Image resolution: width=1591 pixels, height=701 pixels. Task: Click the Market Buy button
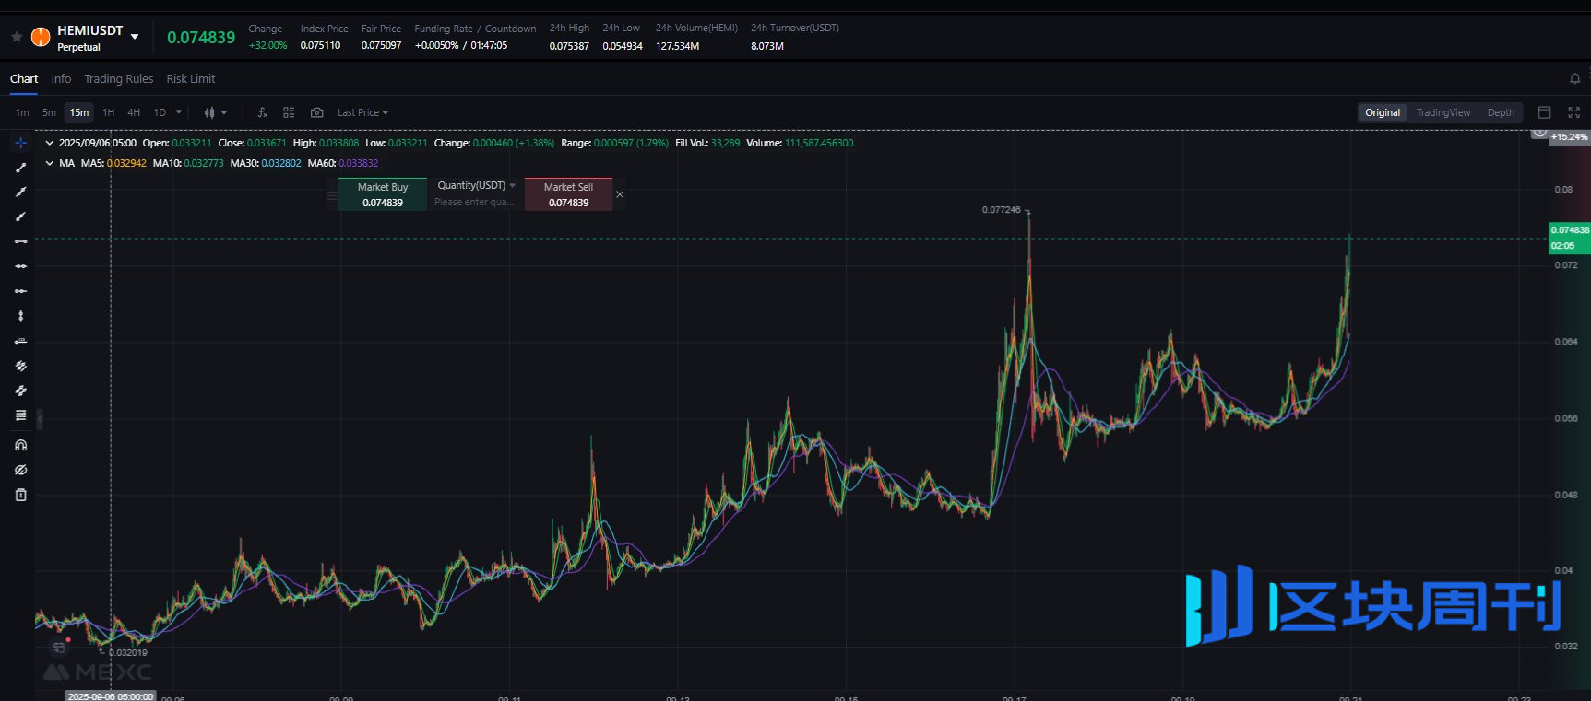[x=383, y=194]
